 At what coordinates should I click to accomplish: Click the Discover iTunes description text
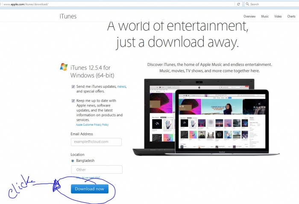coord(210,68)
